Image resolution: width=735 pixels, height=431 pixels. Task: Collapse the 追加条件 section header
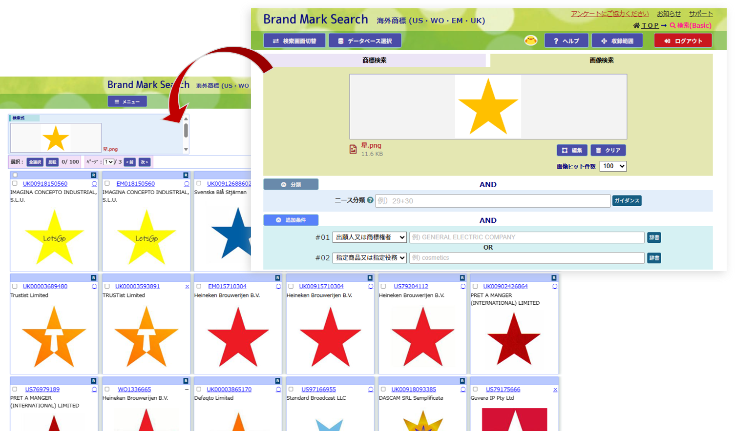[291, 220]
